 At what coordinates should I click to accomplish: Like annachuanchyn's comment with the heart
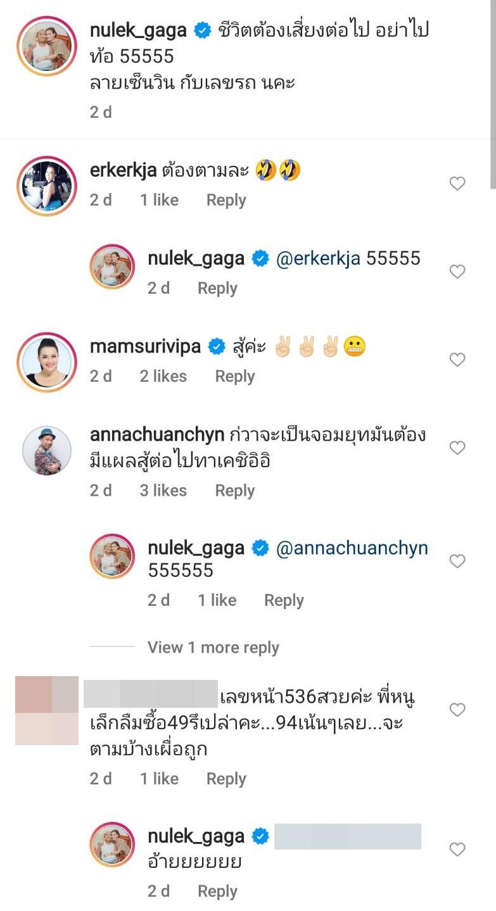457,448
